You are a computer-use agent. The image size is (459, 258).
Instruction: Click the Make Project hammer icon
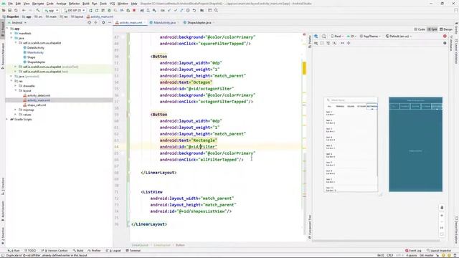[x=38, y=10]
